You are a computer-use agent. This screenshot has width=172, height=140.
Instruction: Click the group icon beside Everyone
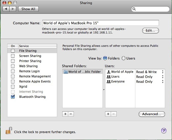coord(109,81)
